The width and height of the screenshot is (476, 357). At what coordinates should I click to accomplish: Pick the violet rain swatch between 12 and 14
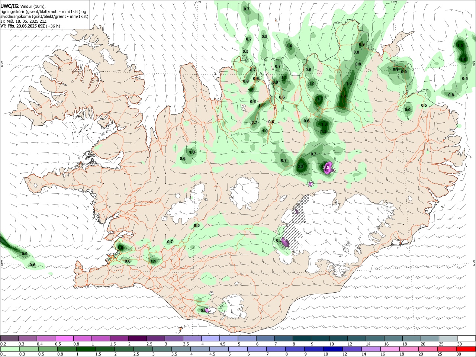[351, 349]
